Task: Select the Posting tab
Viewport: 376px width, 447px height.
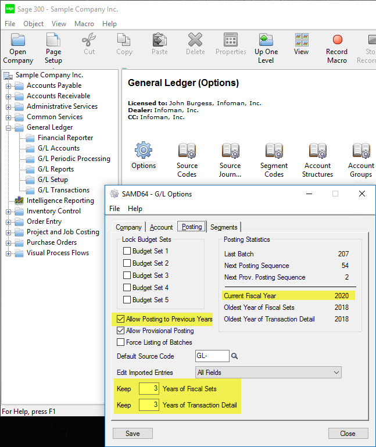Action: pos(192,227)
